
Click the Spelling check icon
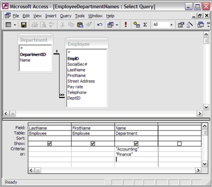(x=52, y=25)
